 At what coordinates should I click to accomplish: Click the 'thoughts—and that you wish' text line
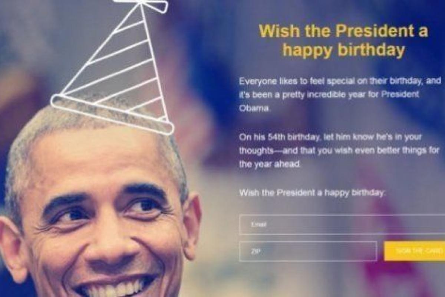pos(339,151)
